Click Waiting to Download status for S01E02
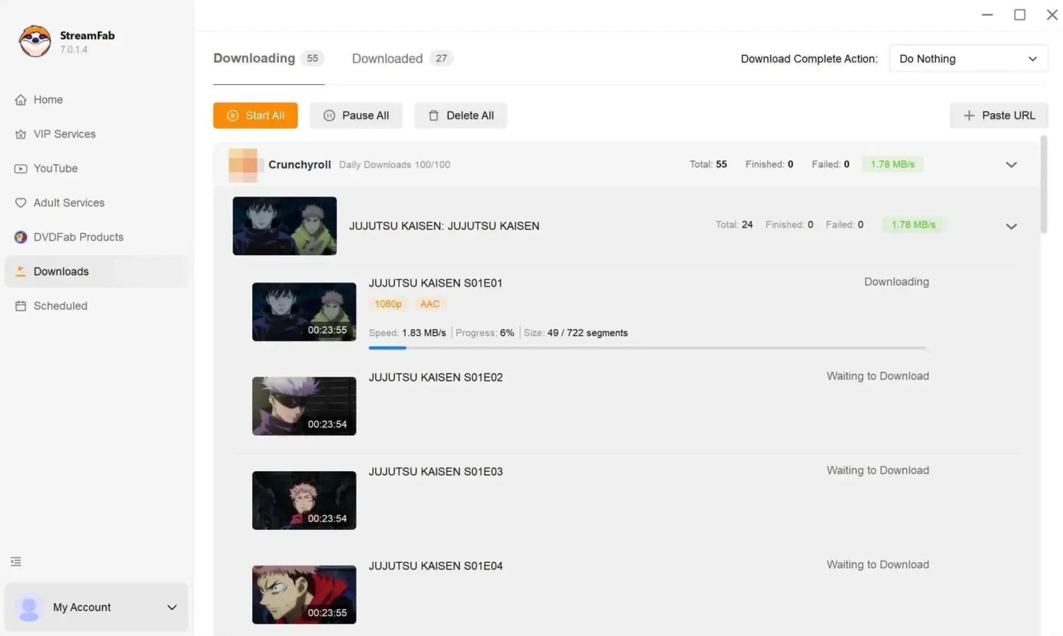The image size is (1063, 636). [x=877, y=376]
